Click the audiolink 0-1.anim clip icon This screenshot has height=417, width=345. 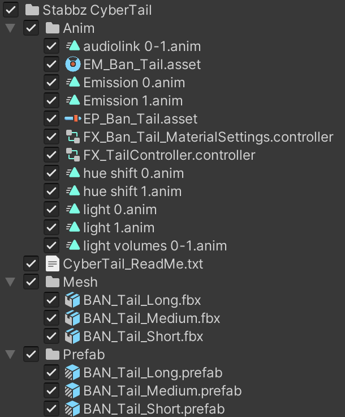tap(73, 46)
